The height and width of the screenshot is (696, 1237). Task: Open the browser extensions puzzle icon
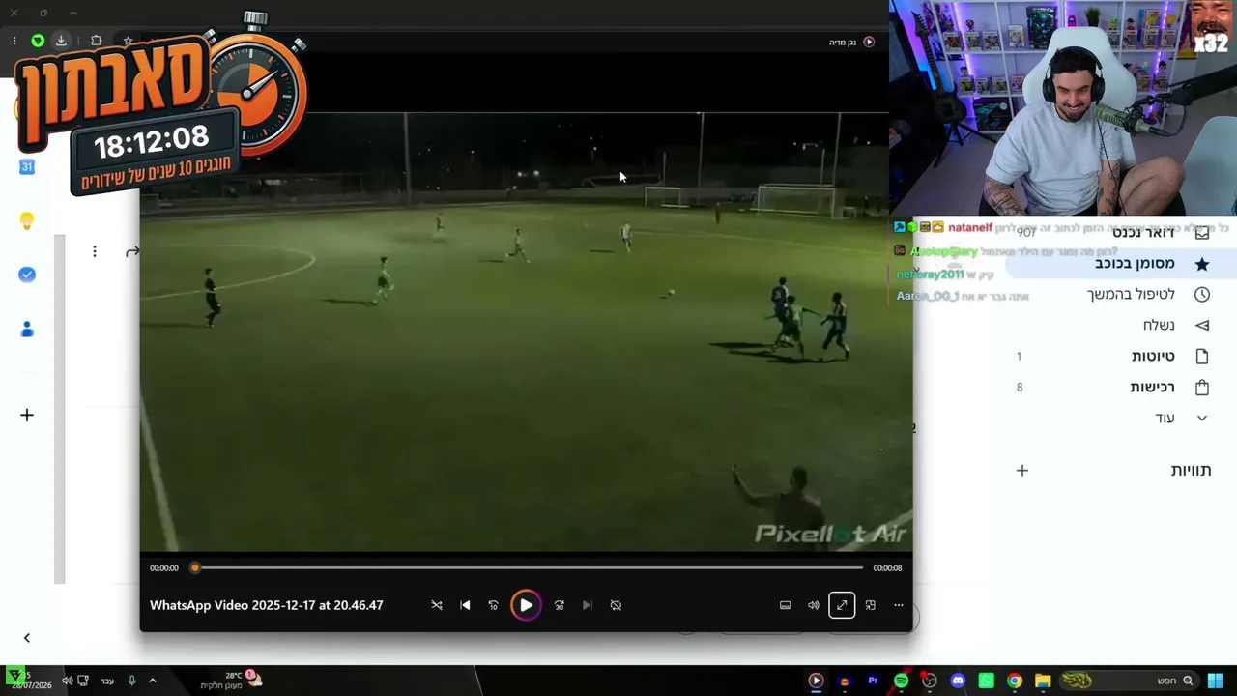96,41
